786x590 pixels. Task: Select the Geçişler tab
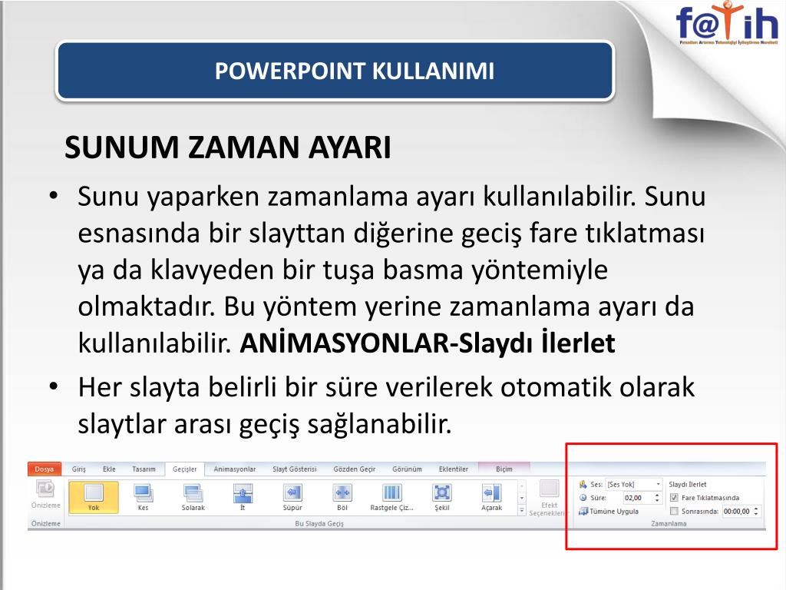click(185, 469)
